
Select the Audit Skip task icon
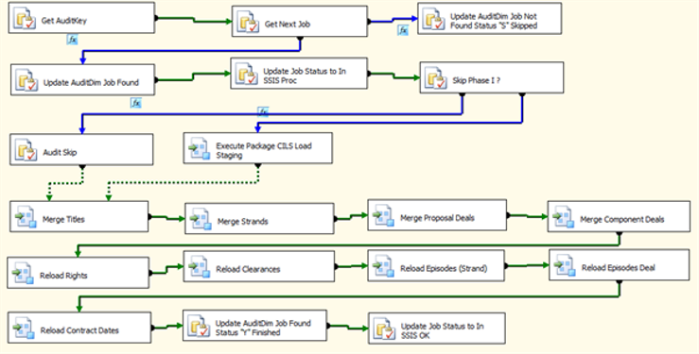(26, 150)
